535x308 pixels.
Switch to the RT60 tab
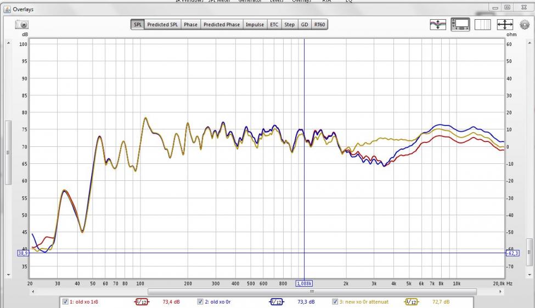point(320,25)
